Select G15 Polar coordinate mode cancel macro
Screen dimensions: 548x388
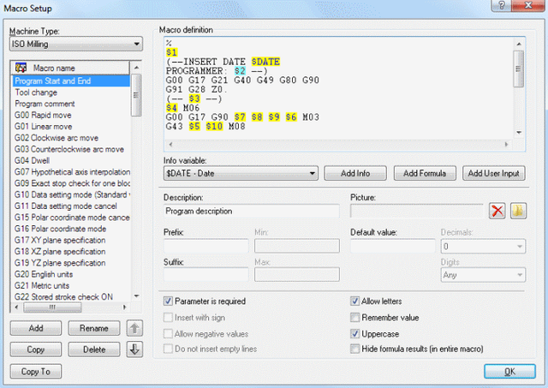coord(71,218)
